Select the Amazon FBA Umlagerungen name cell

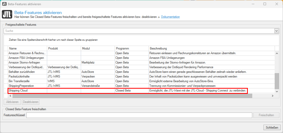[x=27, y=58]
